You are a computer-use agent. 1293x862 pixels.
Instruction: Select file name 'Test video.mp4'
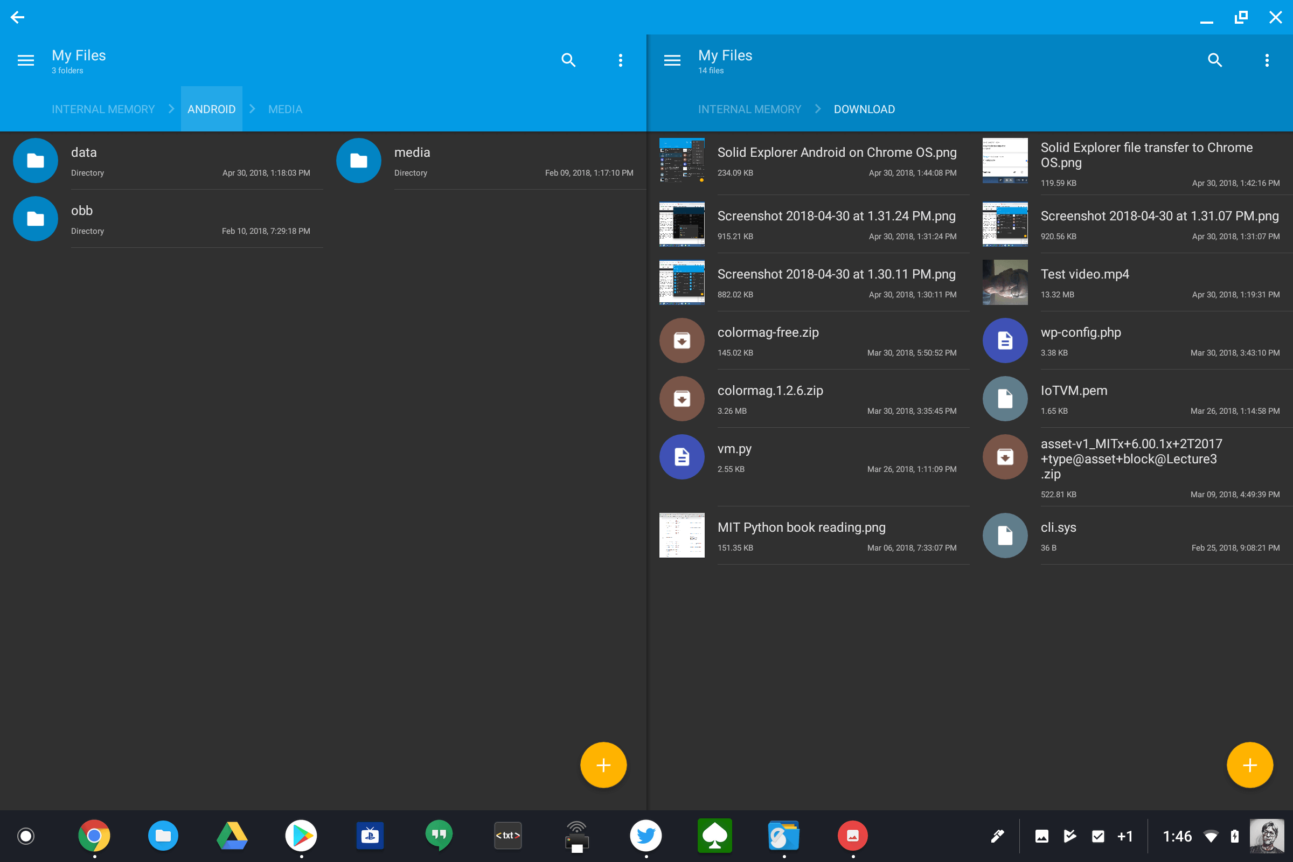(1085, 274)
